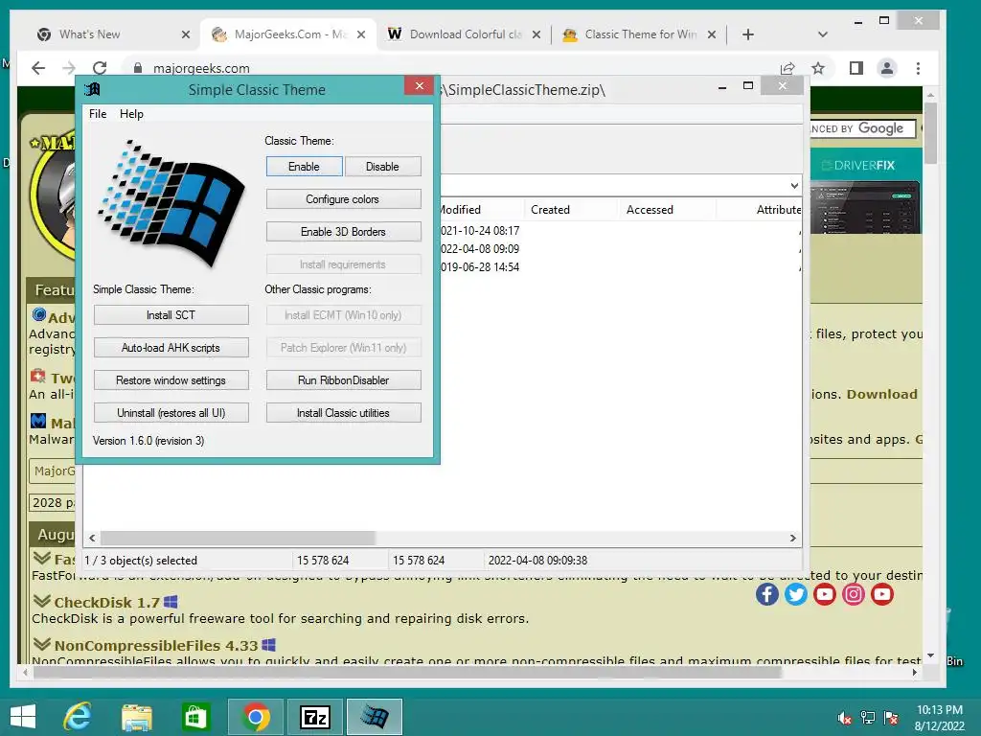Click the site lock icon
The width and height of the screenshot is (981, 736).
[138, 68]
